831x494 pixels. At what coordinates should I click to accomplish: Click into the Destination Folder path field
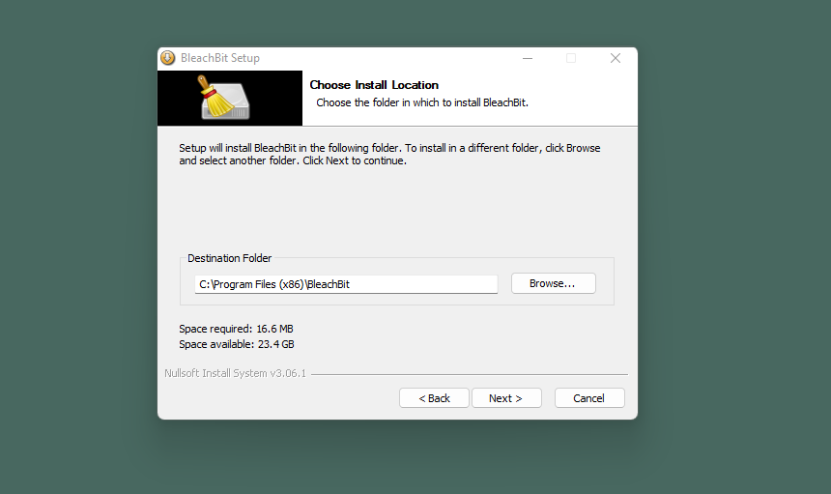point(346,284)
